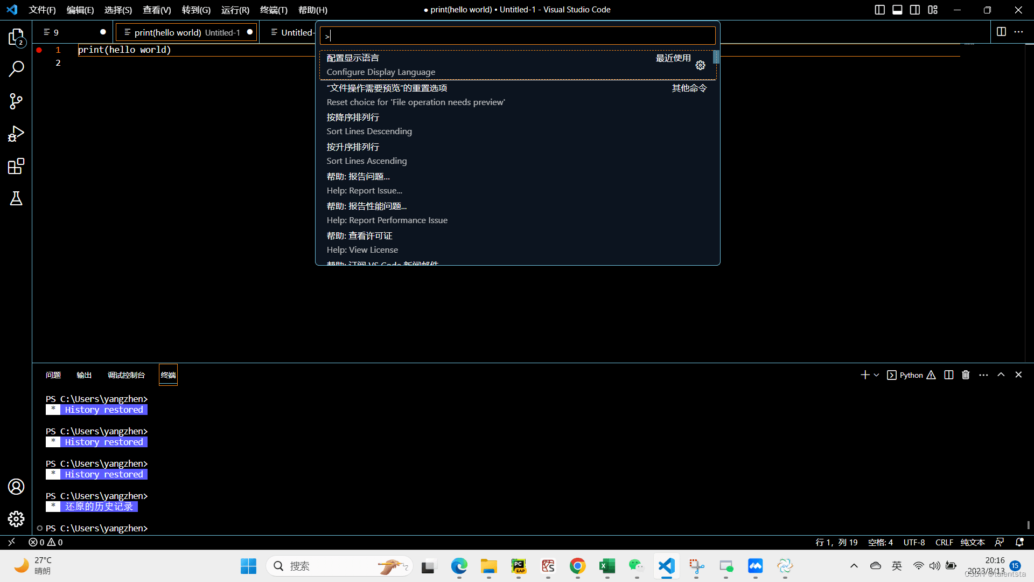Open the 运行(R) menu
Viewport: 1034px width, 582px height.
pos(235,10)
